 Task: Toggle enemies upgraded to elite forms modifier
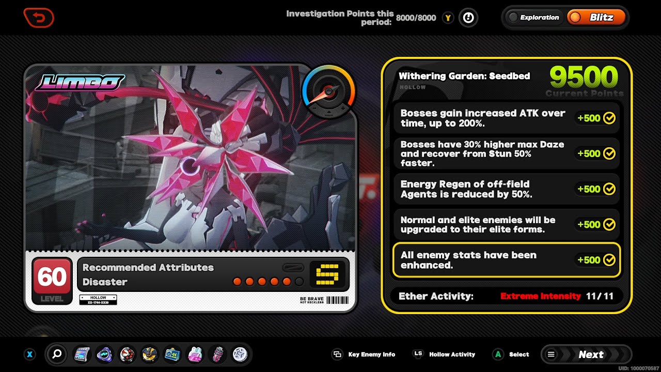506,225
